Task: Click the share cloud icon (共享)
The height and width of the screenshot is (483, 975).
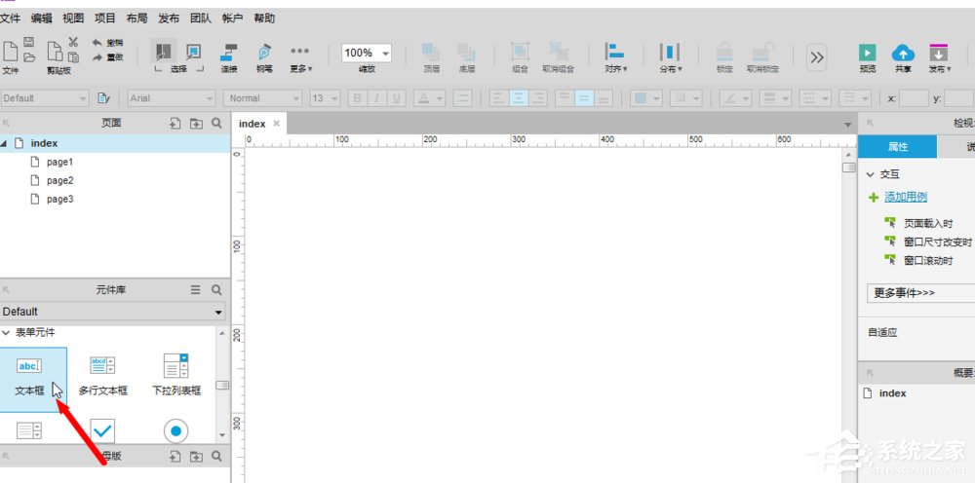Action: pyautogui.click(x=903, y=53)
